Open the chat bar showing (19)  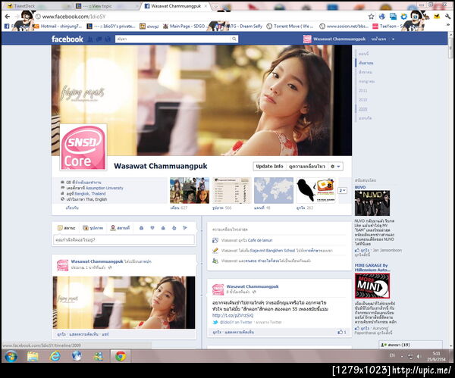tap(410, 345)
